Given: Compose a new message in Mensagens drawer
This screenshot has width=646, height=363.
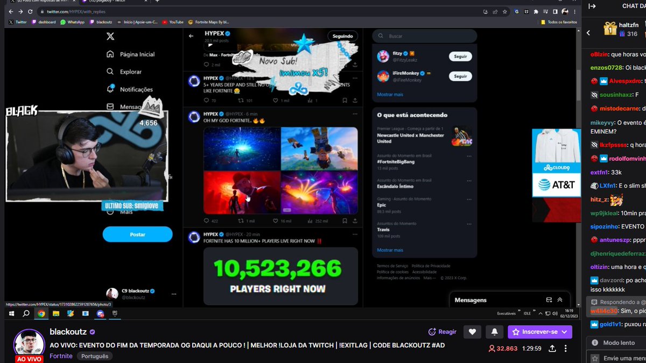Looking at the screenshot, I should [549, 300].
